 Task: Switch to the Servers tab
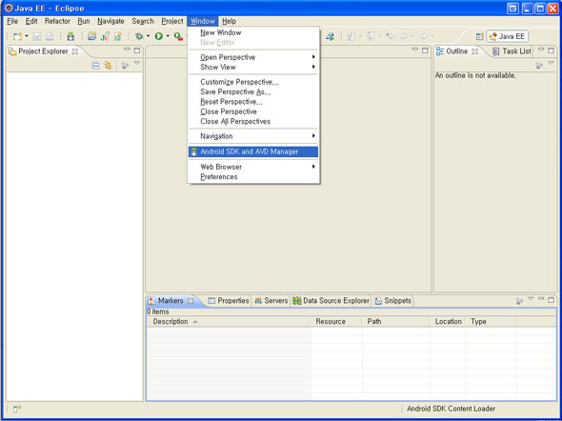271,301
